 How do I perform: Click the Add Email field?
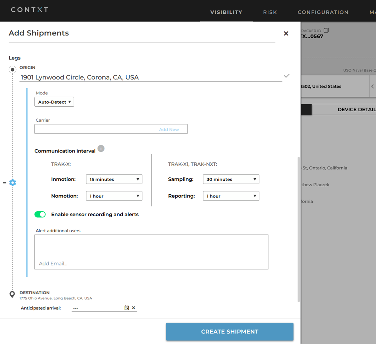(x=151, y=252)
